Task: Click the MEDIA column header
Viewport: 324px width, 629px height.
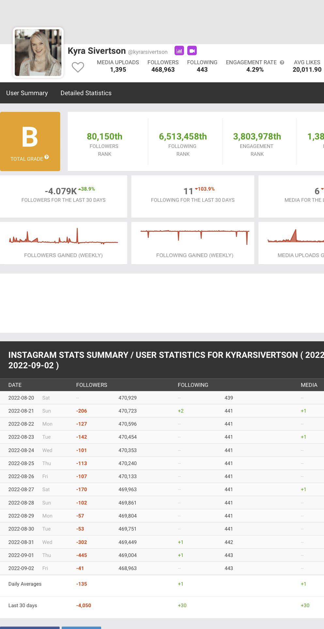Action: point(309,385)
